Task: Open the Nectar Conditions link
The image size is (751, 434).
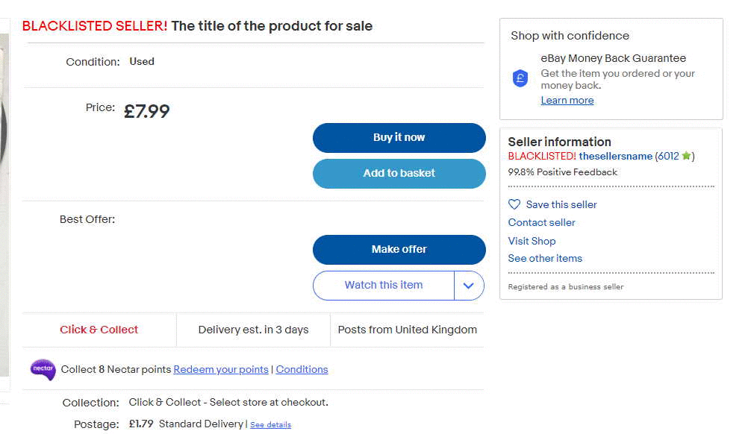Action: point(302,370)
